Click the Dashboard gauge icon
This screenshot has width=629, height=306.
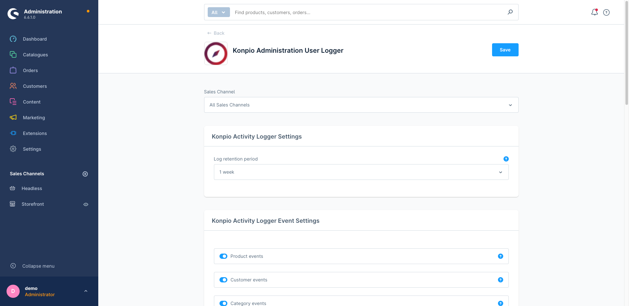pos(13,39)
